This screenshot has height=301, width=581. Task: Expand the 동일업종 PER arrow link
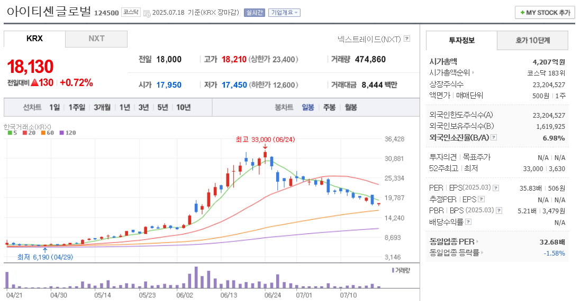(x=477, y=242)
